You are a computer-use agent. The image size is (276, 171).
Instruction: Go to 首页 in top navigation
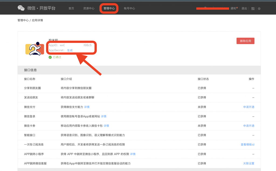[71, 8]
